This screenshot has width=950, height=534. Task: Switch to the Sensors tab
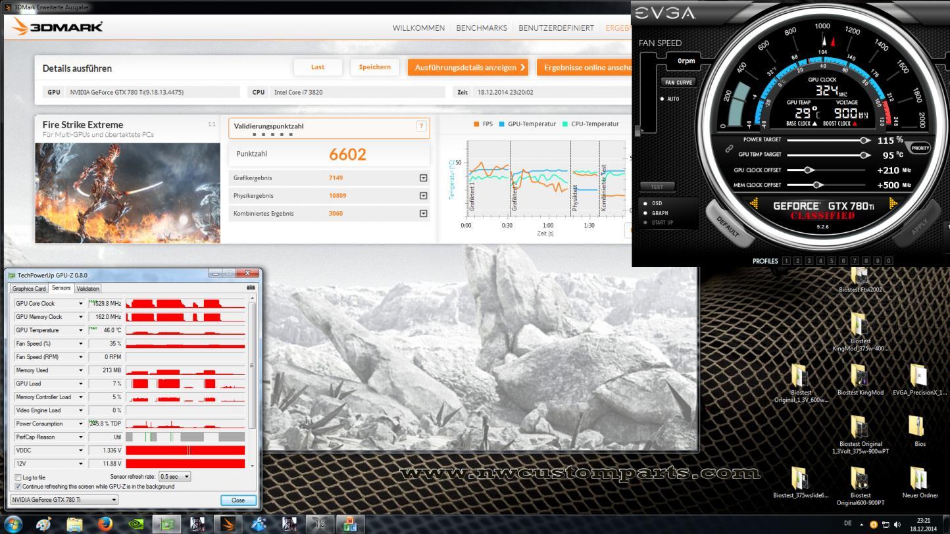point(61,288)
